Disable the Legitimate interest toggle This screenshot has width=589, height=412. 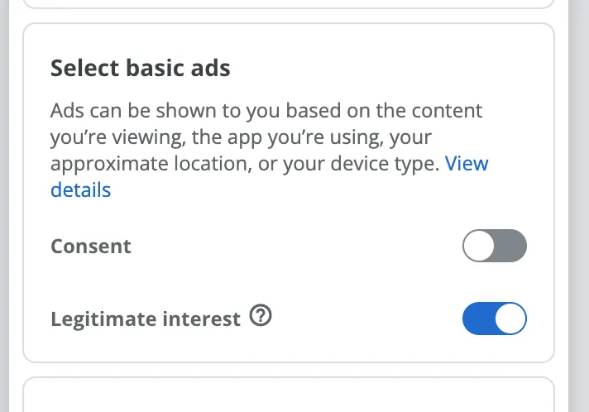(494, 319)
